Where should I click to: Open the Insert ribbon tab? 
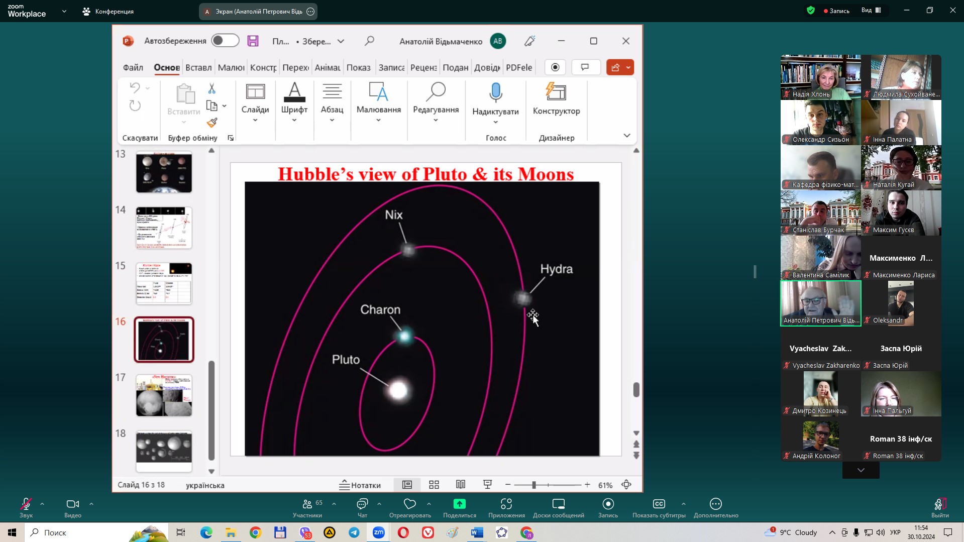[x=198, y=67]
